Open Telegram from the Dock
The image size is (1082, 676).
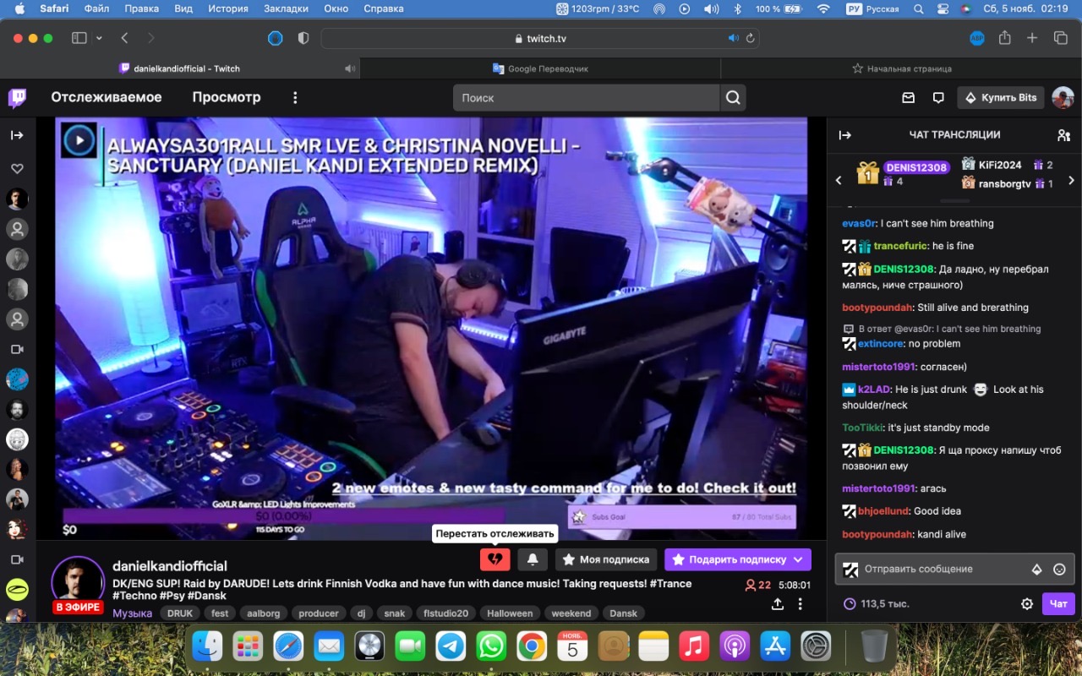tap(451, 647)
